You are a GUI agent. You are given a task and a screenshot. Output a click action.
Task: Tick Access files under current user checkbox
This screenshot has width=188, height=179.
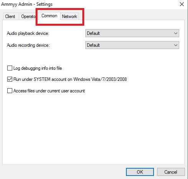[10, 91]
